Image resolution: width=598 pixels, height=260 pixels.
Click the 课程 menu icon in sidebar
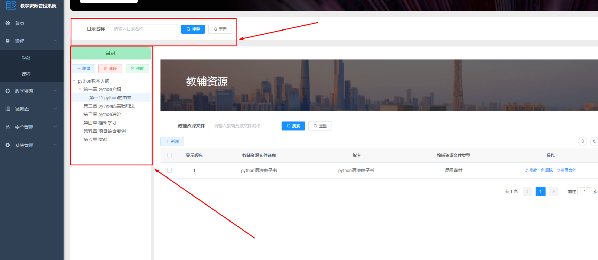point(8,41)
